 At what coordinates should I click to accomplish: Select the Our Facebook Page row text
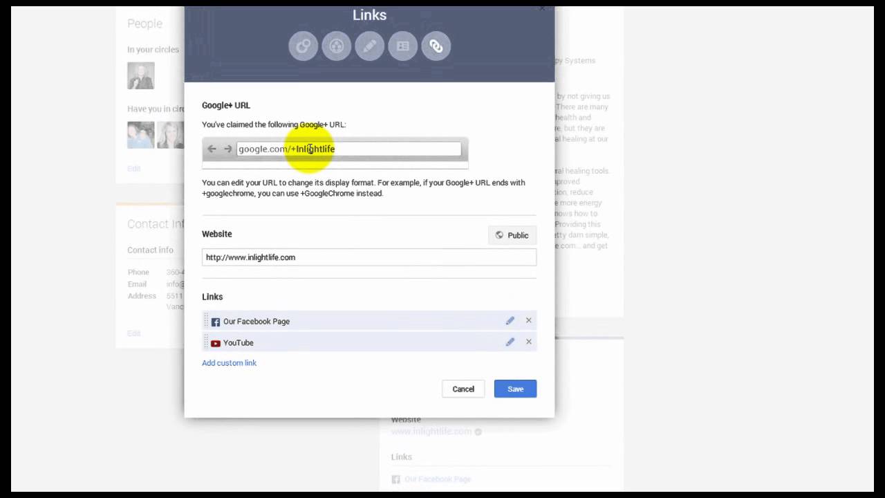pos(257,322)
